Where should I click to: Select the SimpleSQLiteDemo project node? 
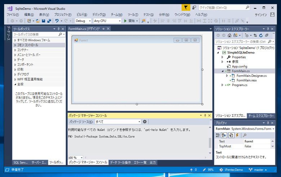[x=241, y=53]
